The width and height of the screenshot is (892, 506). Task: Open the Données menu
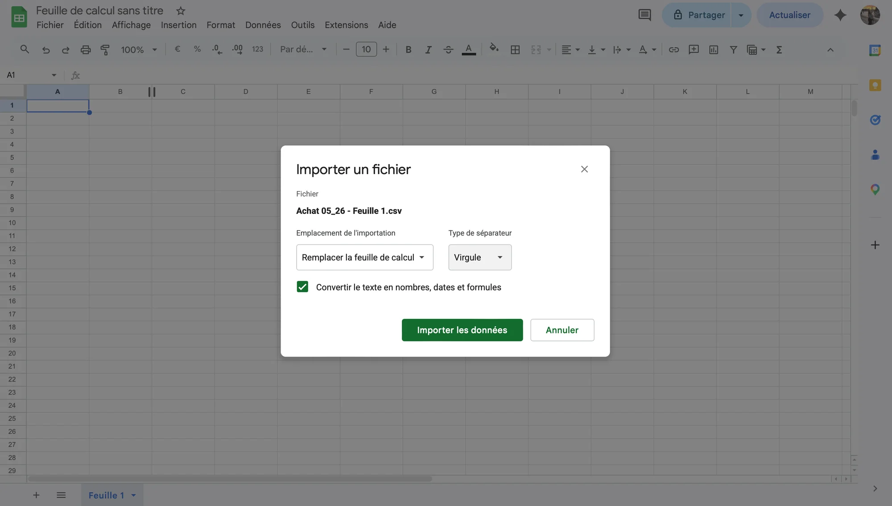point(263,25)
